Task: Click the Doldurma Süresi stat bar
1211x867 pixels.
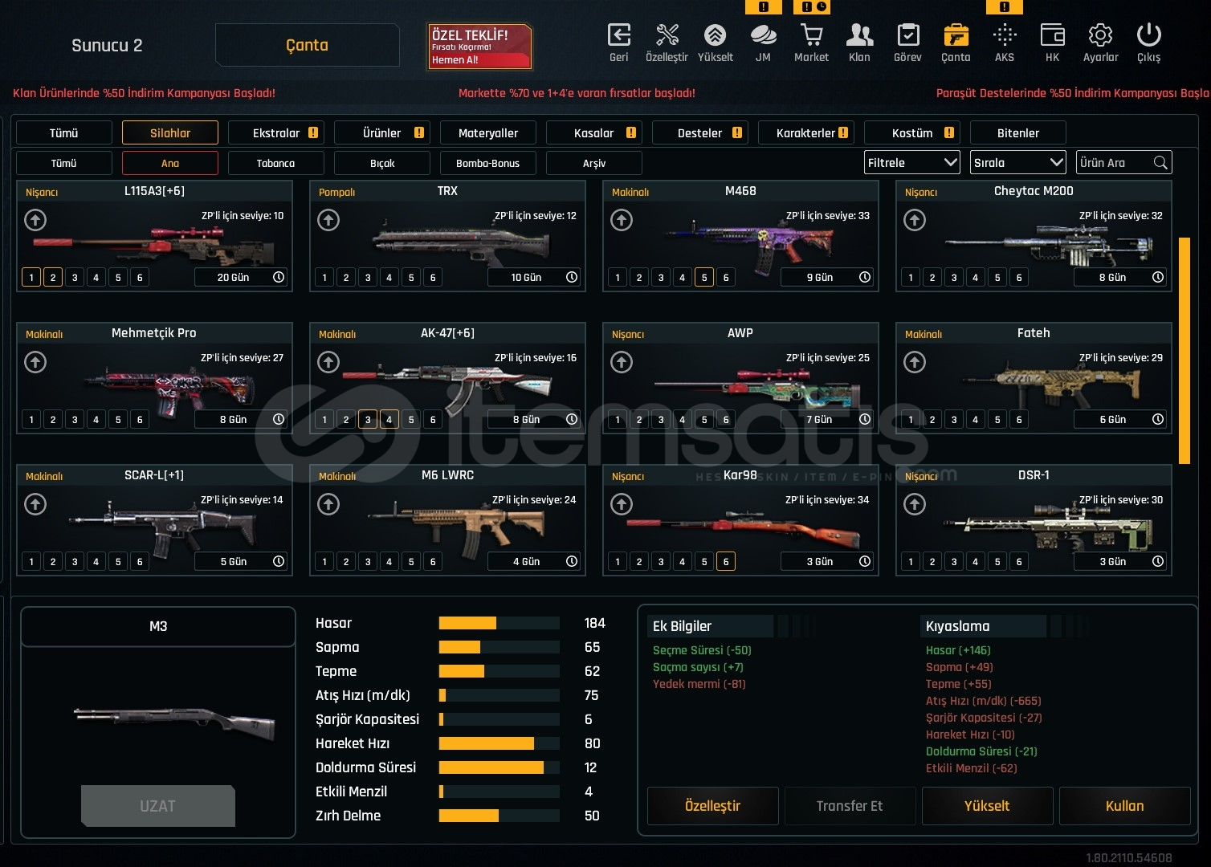Action: (499, 767)
